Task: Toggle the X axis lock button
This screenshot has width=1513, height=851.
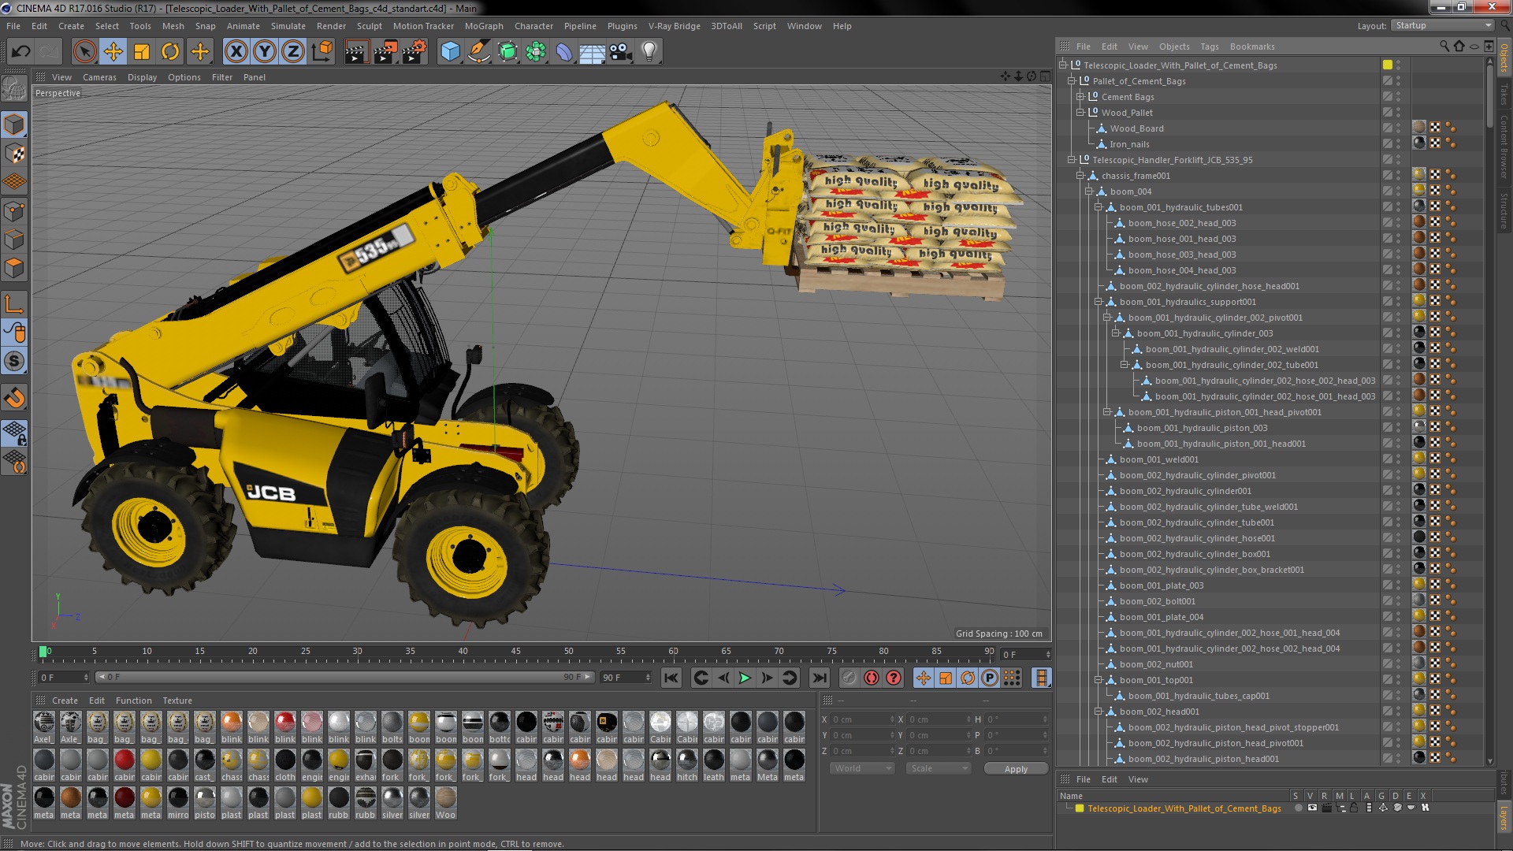Action: click(236, 52)
